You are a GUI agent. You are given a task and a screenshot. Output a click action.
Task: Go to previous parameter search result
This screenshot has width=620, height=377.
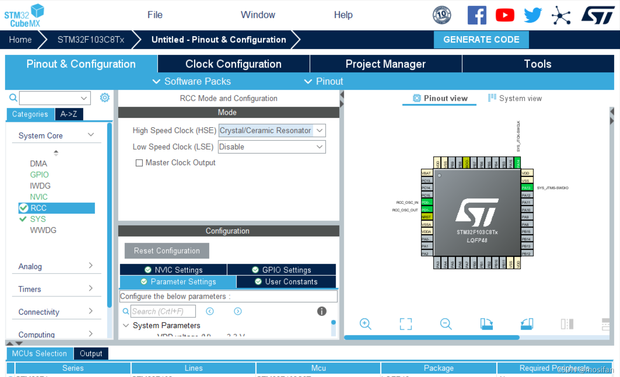tap(210, 311)
